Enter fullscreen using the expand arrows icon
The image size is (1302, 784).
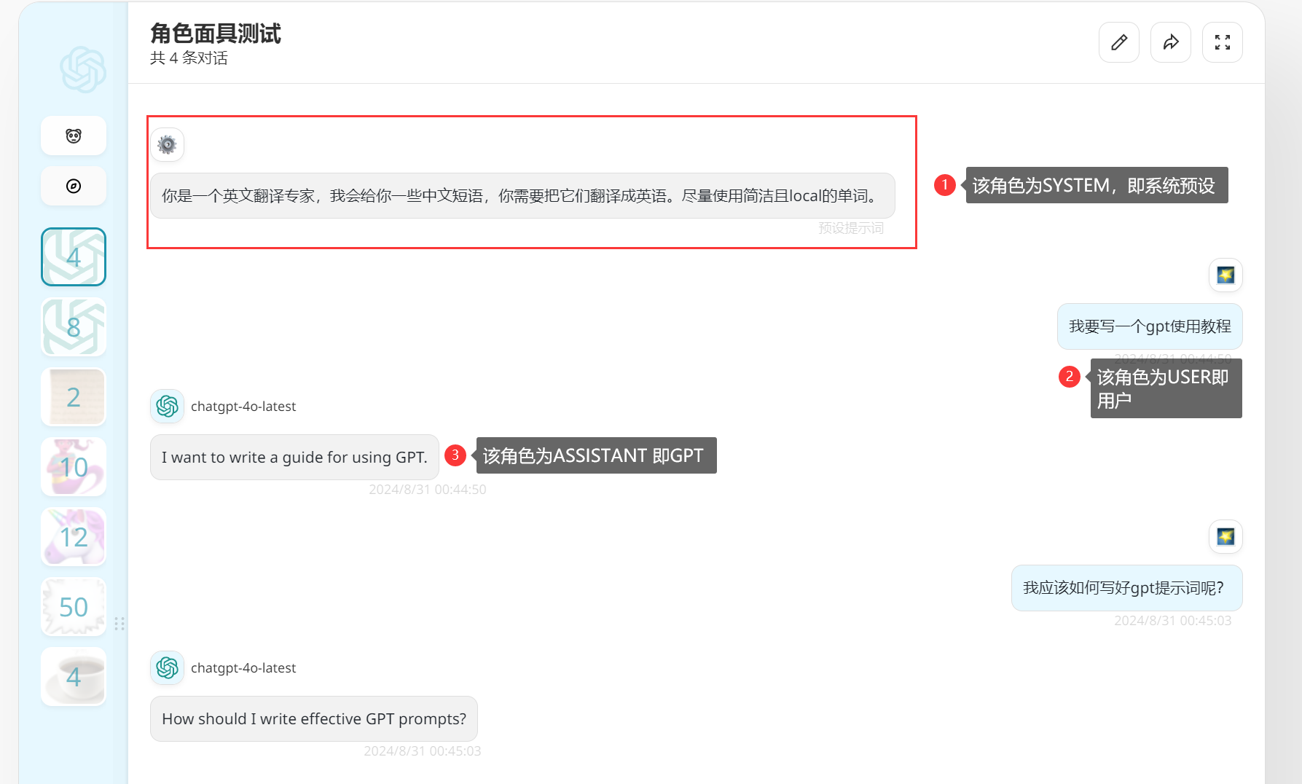pos(1223,42)
